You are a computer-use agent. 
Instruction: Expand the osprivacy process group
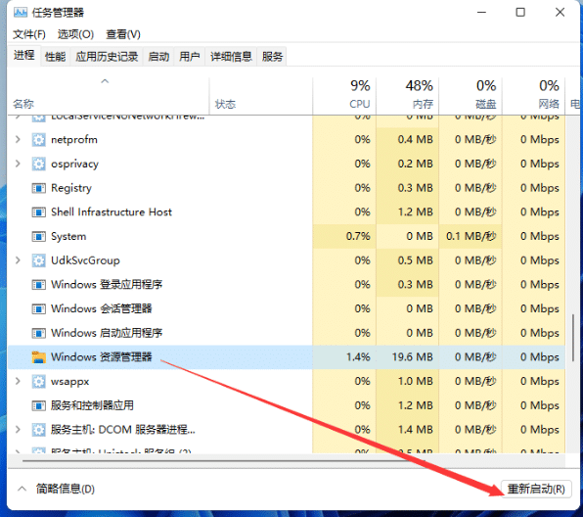[18, 164]
